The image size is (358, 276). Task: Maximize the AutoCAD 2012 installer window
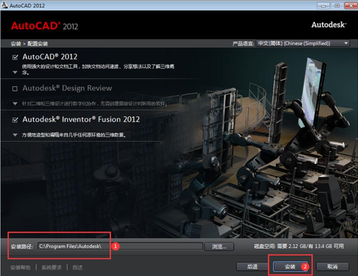(x=337, y=6)
